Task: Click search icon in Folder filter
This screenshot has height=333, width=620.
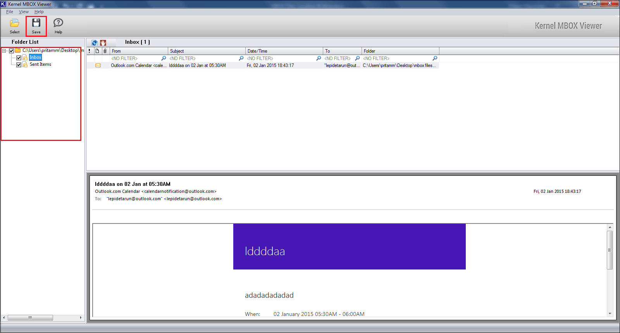Action: pyautogui.click(x=435, y=58)
